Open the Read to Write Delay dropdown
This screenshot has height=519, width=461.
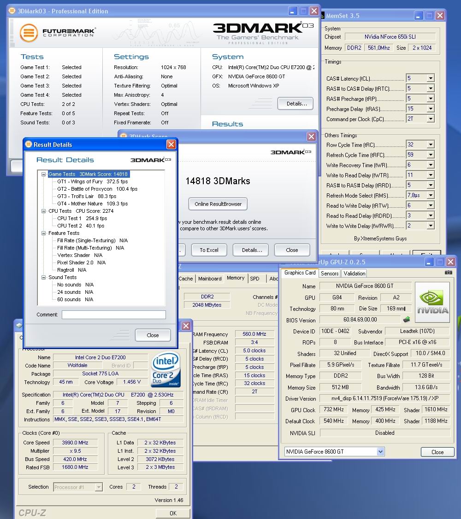click(431, 205)
